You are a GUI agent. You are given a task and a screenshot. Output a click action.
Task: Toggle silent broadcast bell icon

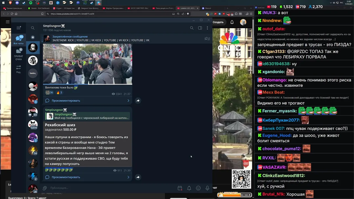coord(189,188)
